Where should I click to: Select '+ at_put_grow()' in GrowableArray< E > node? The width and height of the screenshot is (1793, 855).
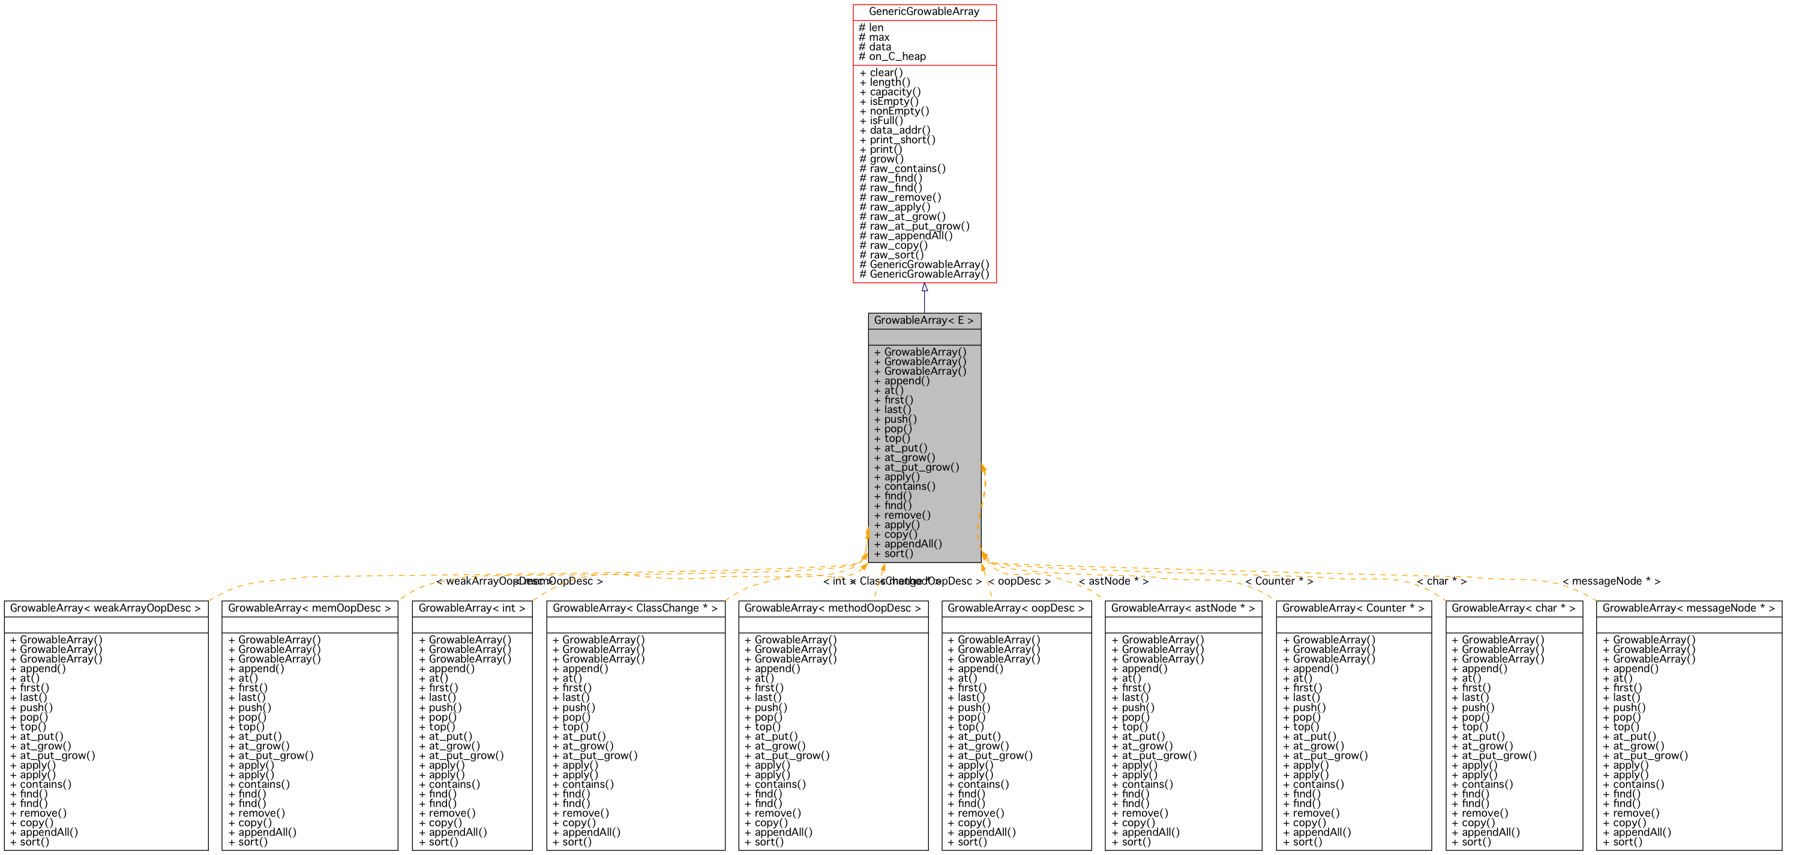[917, 468]
